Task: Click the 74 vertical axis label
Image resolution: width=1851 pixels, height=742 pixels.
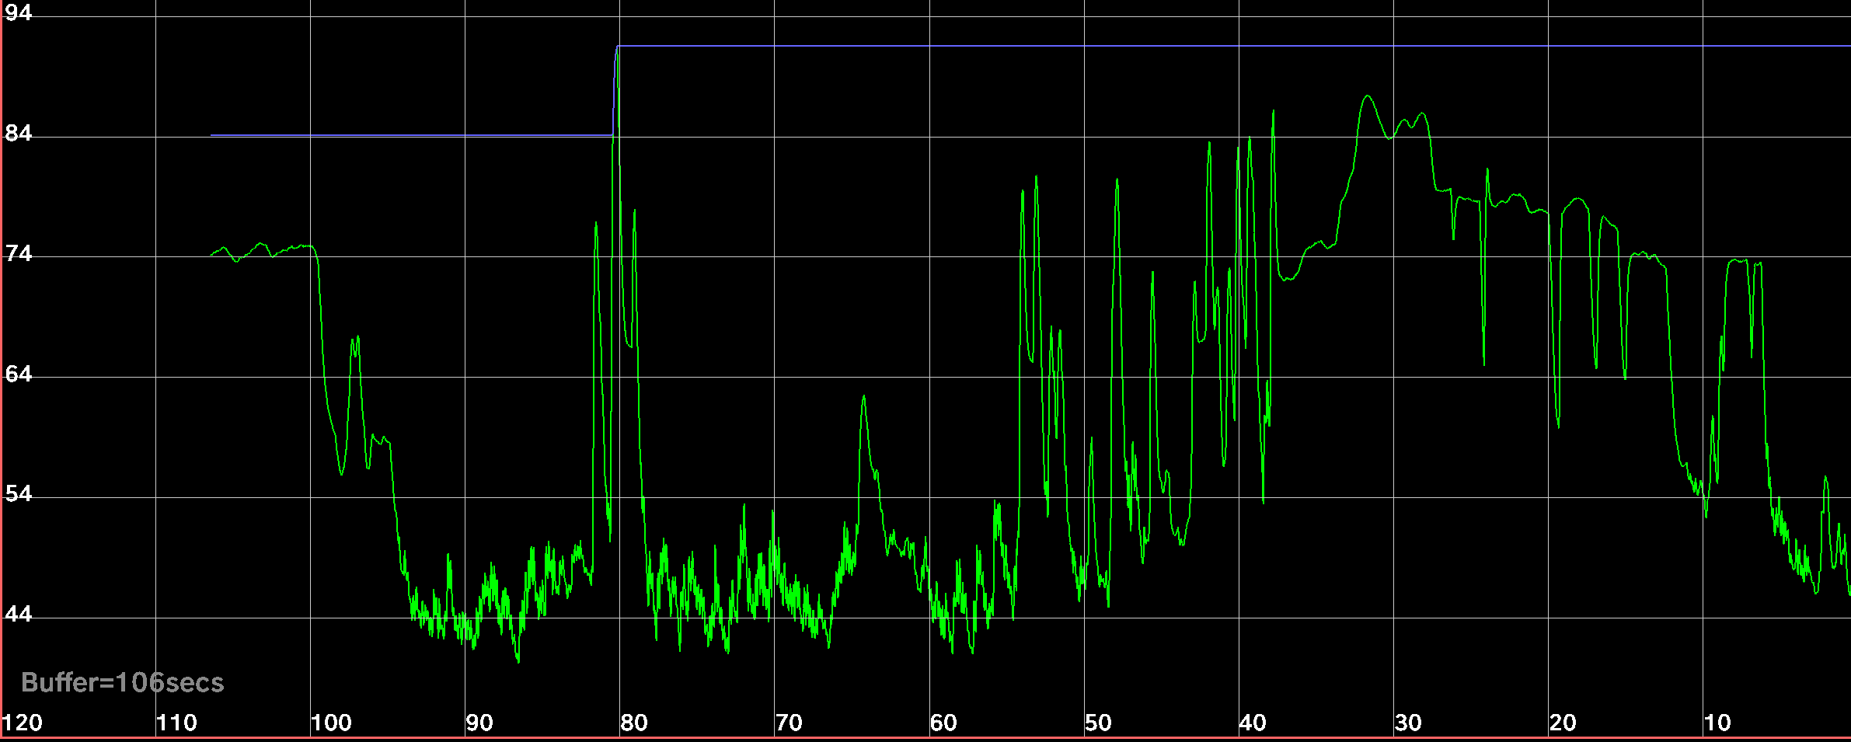Action: pyautogui.click(x=19, y=253)
